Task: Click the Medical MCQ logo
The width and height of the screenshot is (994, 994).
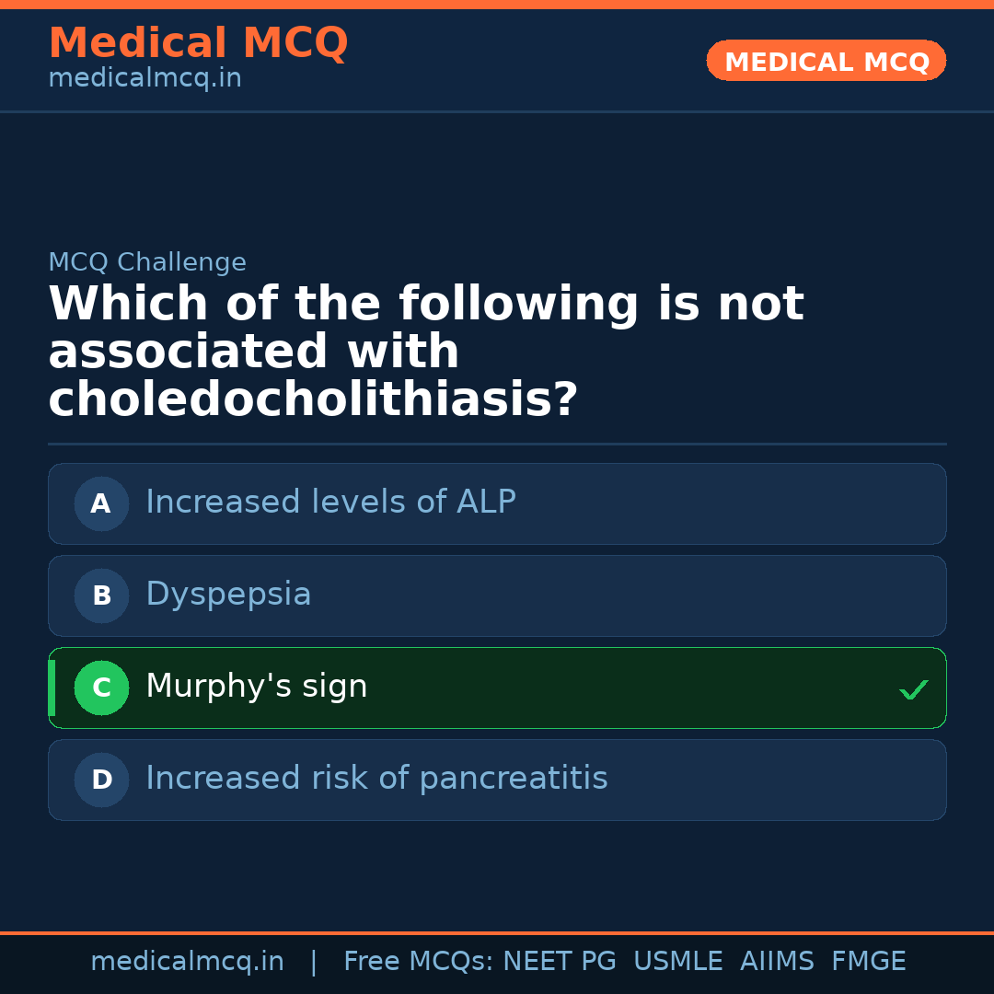Action: tap(198, 43)
